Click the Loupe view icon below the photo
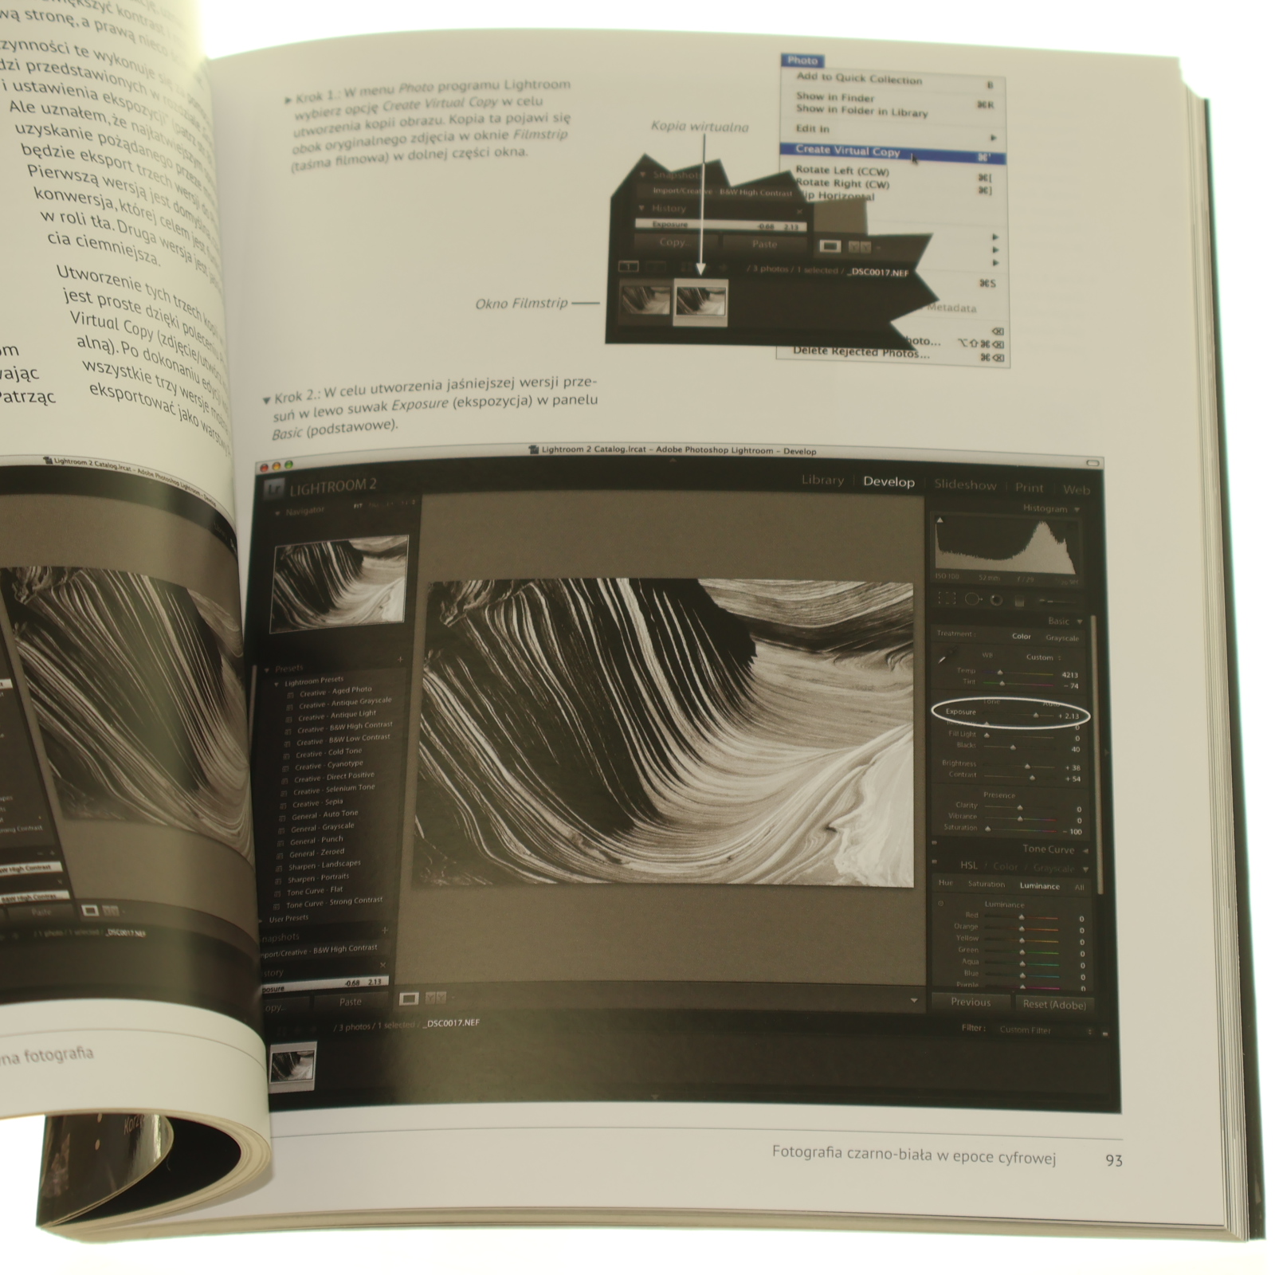The image size is (1275, 1275). tap(409, 998)
